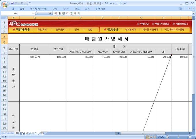Open the 수식 ribbon tab

pos(54,9)
